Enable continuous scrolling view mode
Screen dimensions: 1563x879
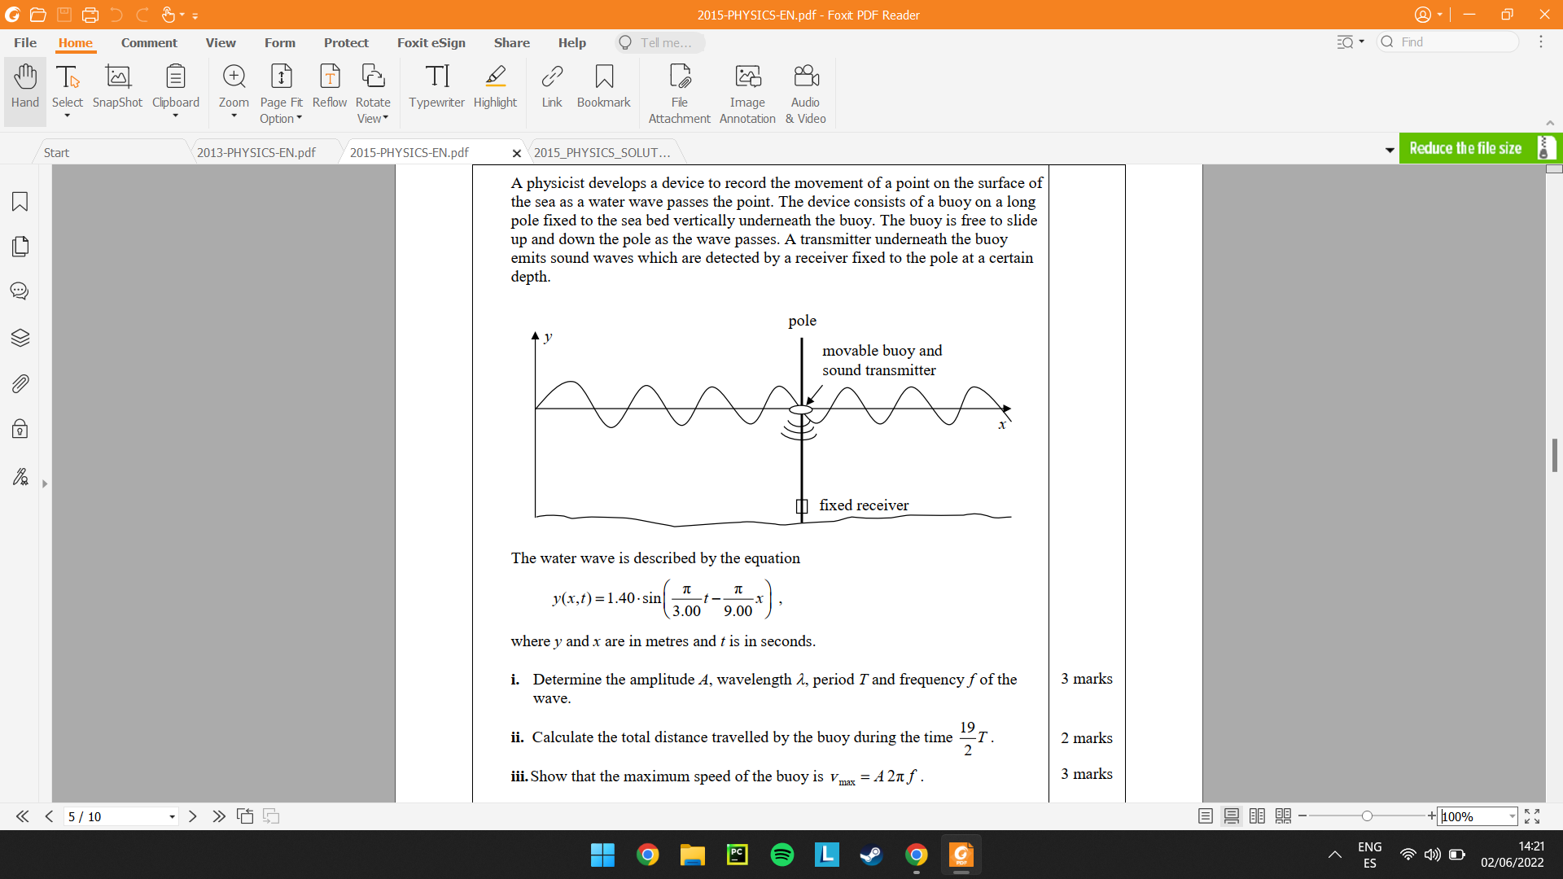(x=1232, y=816)
